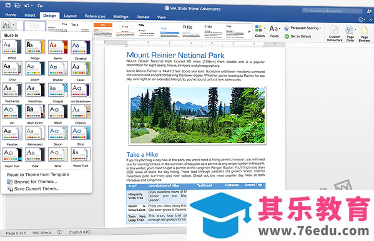The width and height of the screenshot is (374, 241).
Task: Select the Feathered theme
Action: [12, 90]
